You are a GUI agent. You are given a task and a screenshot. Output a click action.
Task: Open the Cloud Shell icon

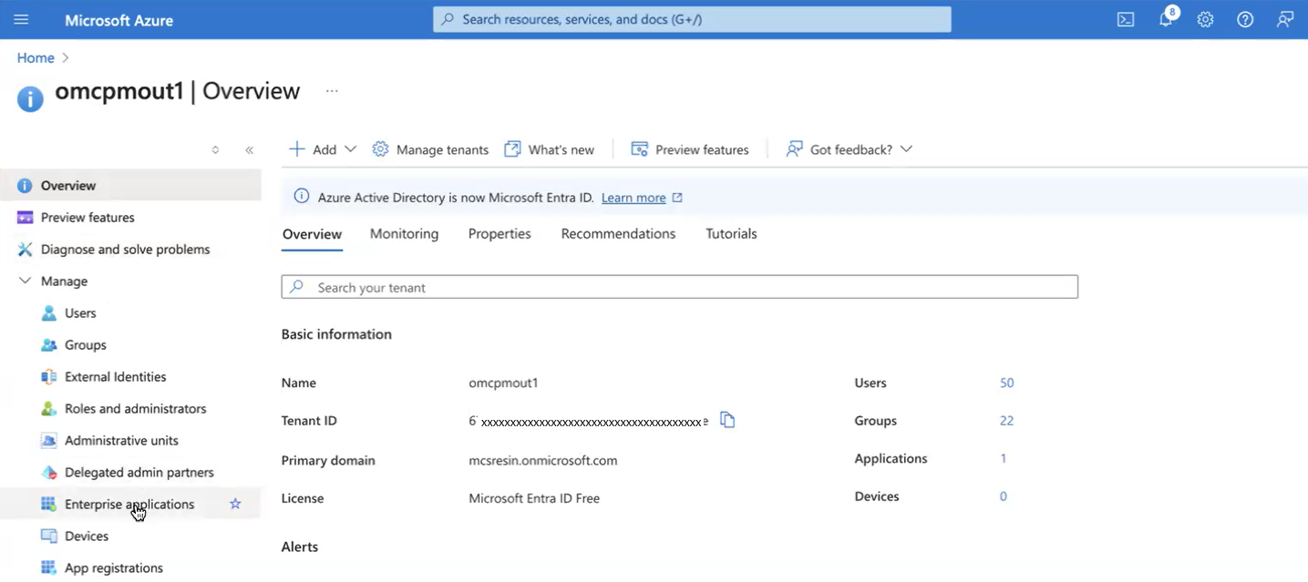(1125, 19)
